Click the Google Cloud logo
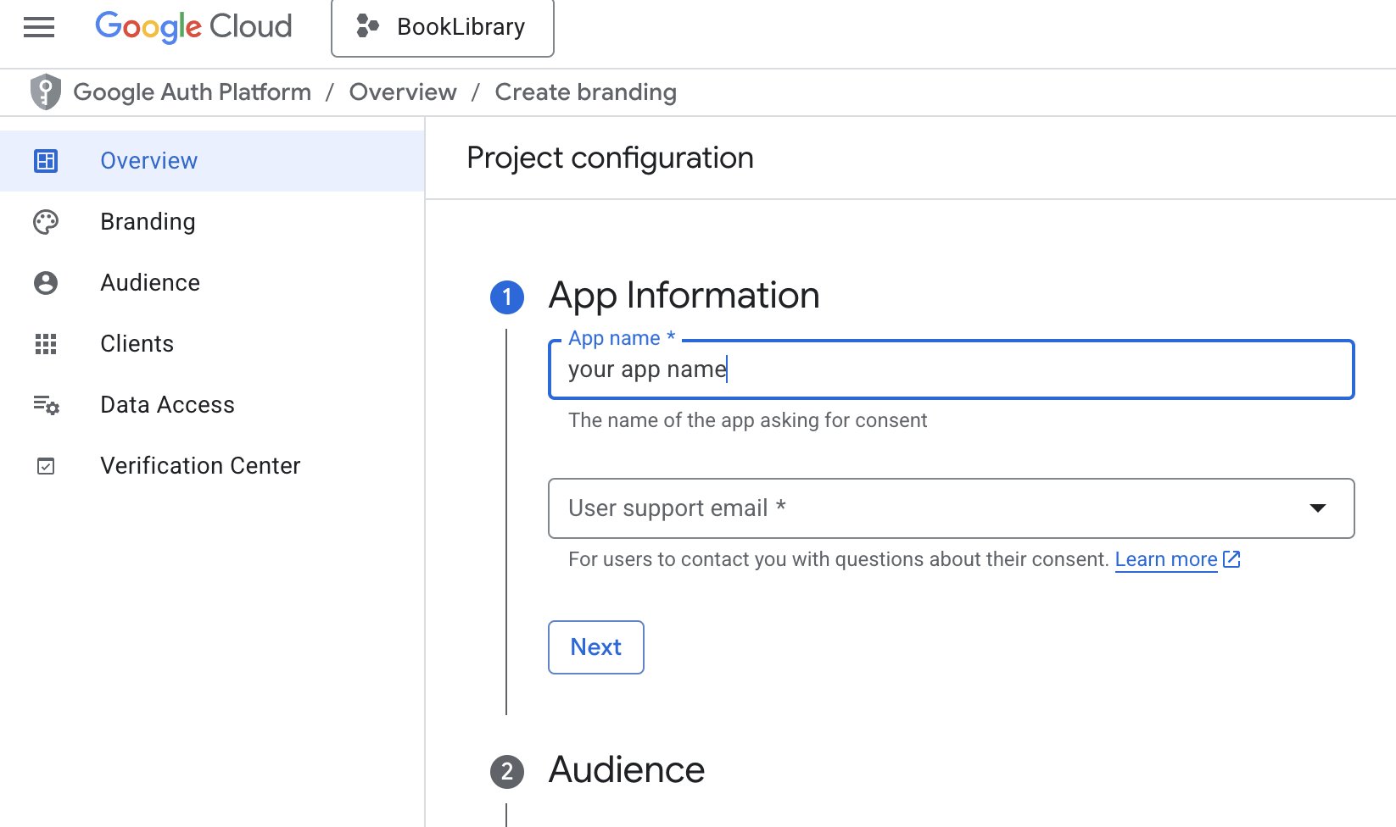Viewport: 1396px width, 827px height. 193,27
